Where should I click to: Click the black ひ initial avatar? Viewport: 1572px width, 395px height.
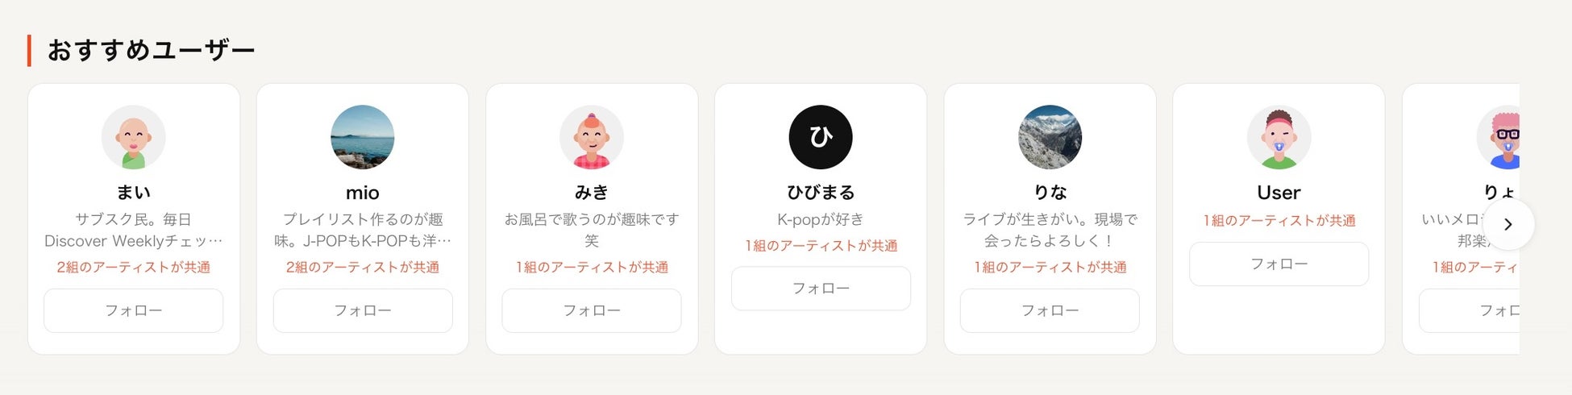(x=821, y=137)
